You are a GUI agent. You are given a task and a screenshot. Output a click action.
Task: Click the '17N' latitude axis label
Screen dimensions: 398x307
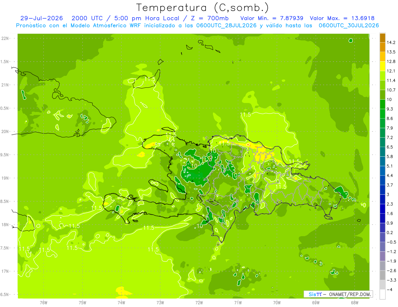click(5, 271)
